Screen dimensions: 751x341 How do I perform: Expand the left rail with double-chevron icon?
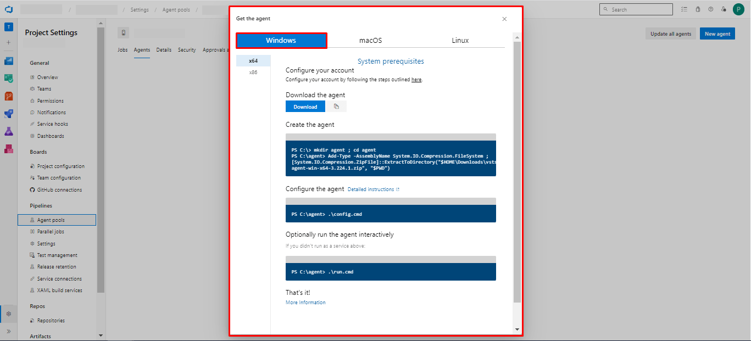(x=9, y=331)
